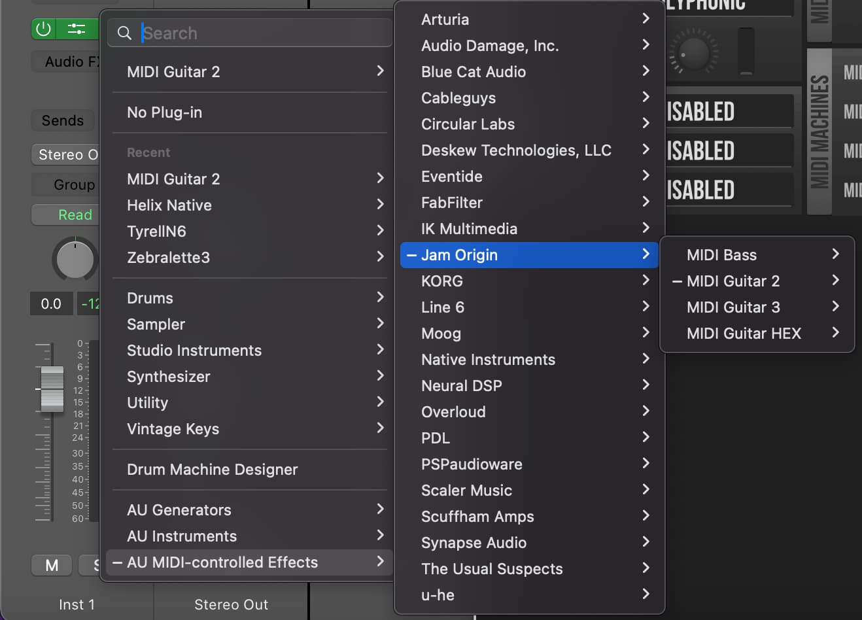Open the Circular Labs submenu
This screenshot has width=862, height=620.
[x=529, y=124]
